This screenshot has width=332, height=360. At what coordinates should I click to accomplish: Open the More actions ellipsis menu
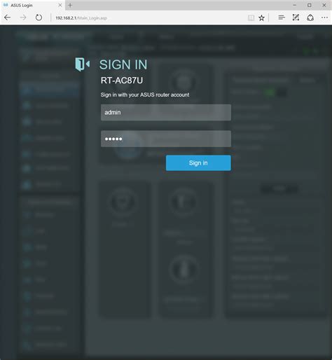pyautogui.click(x=324, y=18)
